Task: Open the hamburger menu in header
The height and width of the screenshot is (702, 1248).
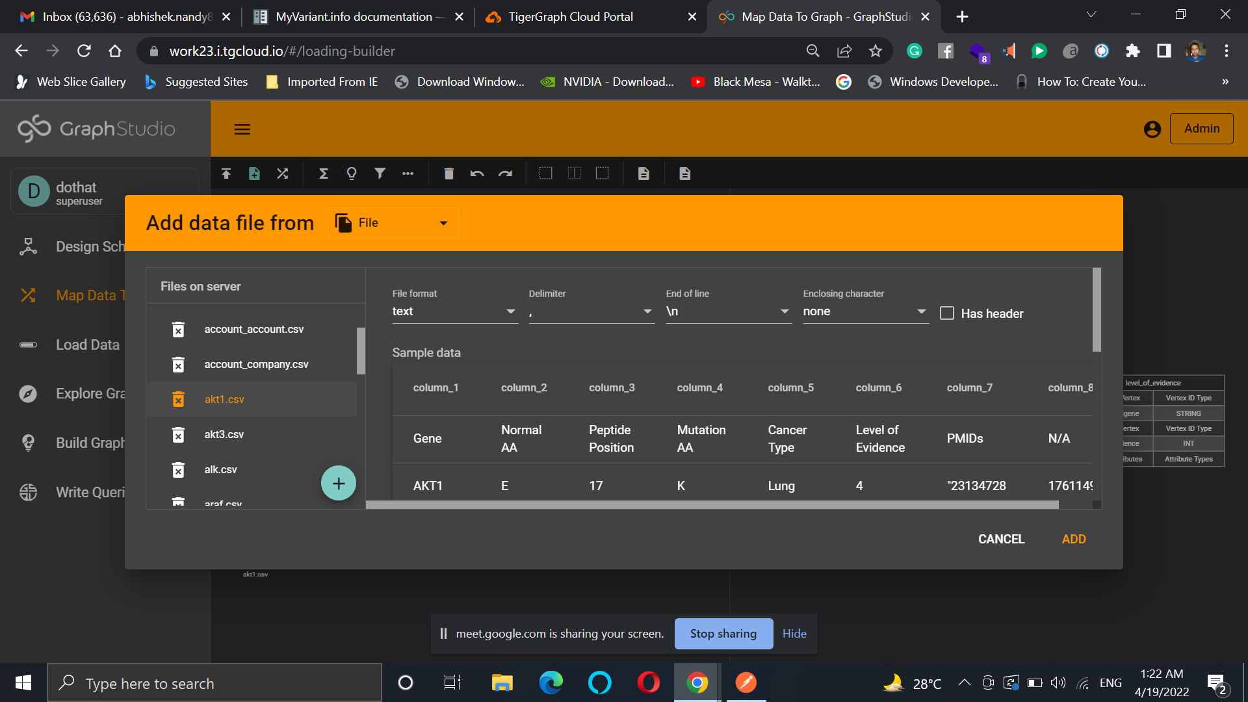Action: 242,129
